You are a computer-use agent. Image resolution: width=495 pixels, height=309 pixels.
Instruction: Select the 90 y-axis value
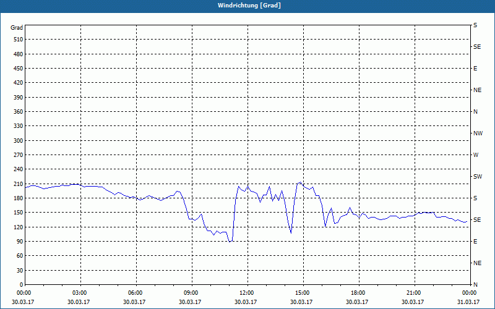tap(20, 242)
